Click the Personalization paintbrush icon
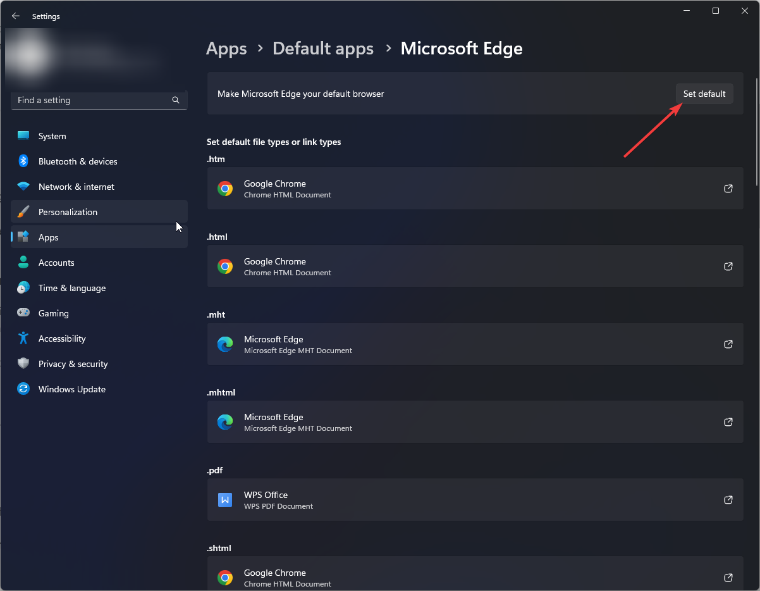 tap(23, 212)
